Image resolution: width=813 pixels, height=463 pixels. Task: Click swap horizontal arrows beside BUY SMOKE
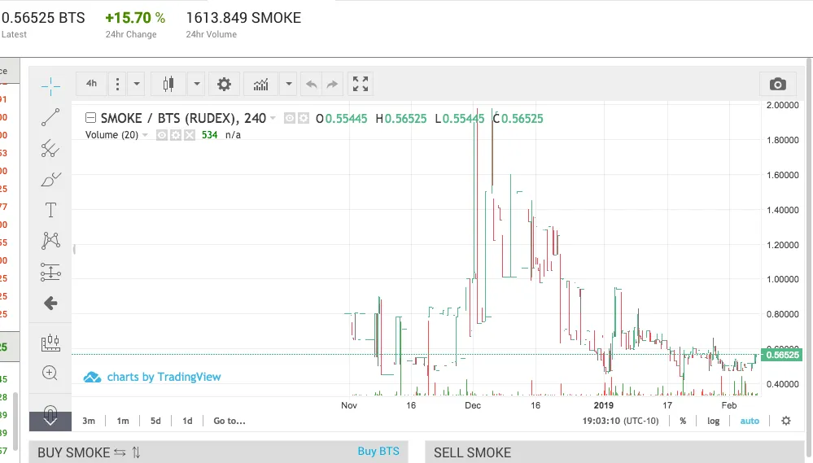click(x=120, y=452)
